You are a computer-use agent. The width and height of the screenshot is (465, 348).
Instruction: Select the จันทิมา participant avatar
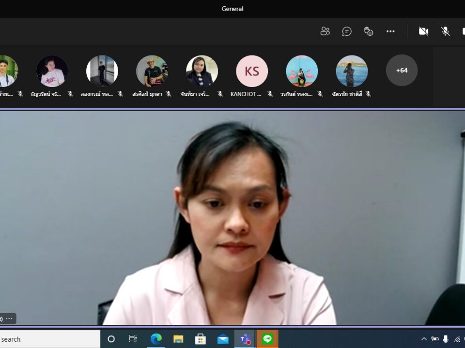tap(202, 71)
